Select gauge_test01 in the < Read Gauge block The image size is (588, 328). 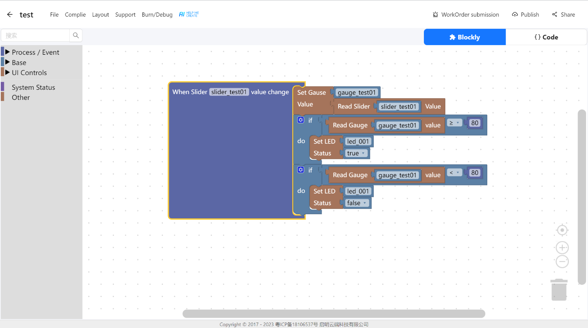pos(397,175)
